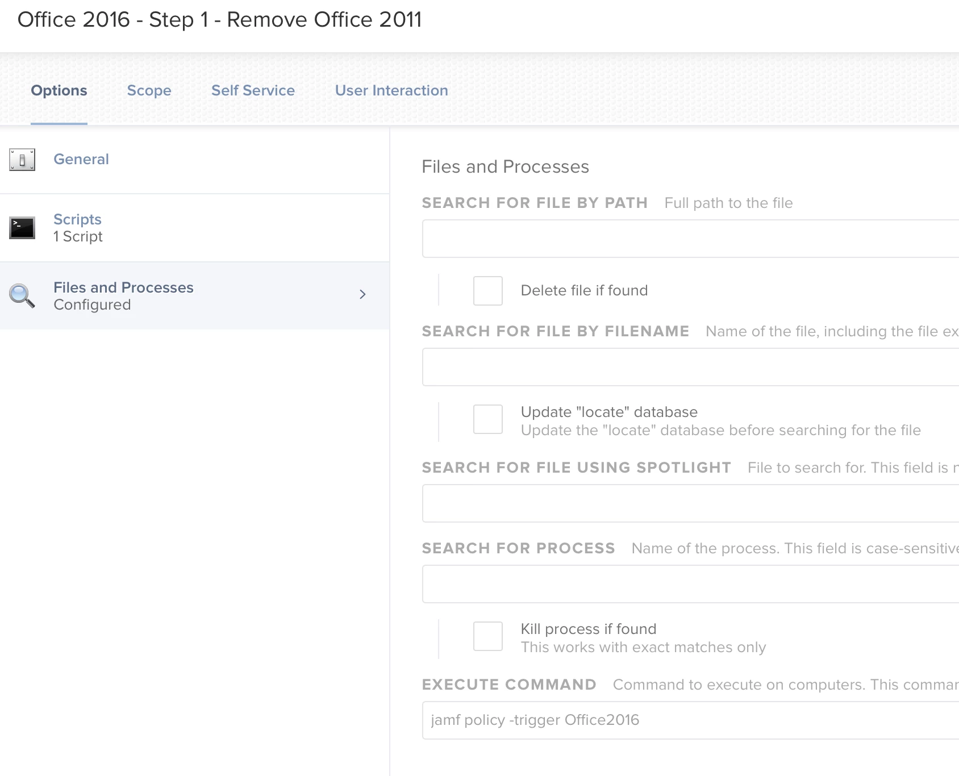Expand Files and Processes chevron arrow
This screenshot has width=959, height=776.
[x=362, y=294]
